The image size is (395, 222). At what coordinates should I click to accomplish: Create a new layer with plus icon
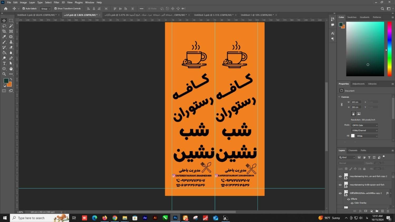[383, 211]
